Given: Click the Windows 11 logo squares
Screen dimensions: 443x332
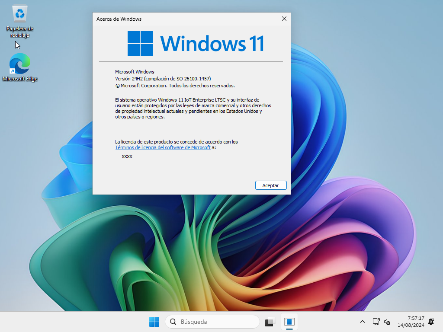Looking at the screenshot, I should tap(140, 44).
